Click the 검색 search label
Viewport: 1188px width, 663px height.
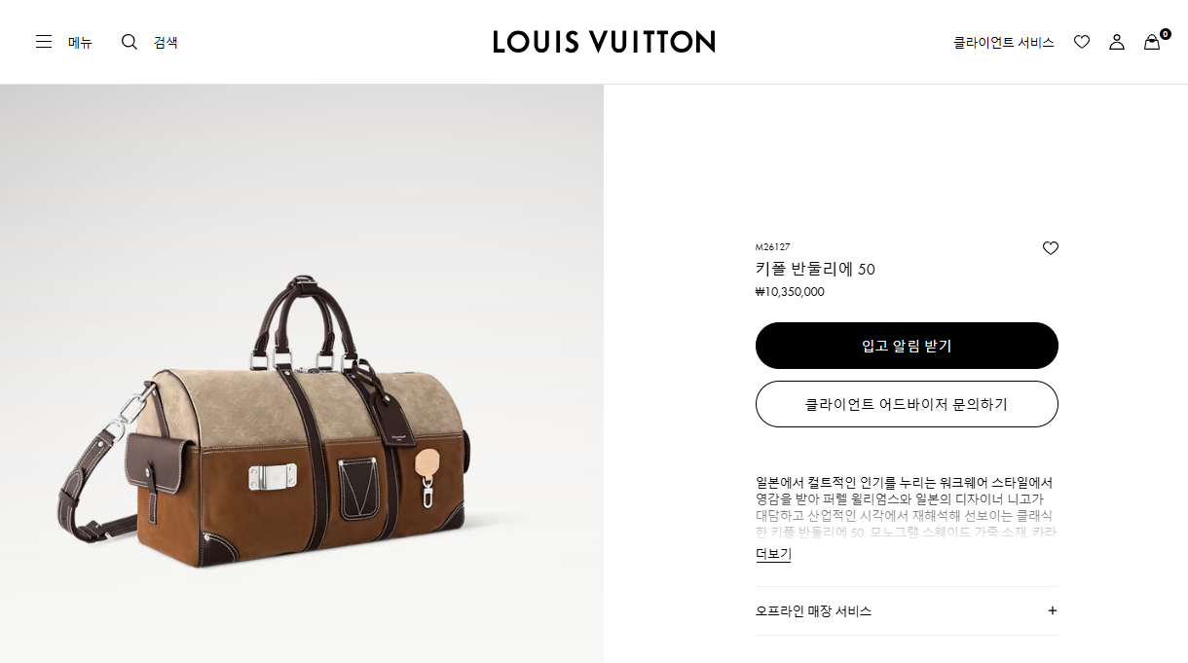(166, 42)
